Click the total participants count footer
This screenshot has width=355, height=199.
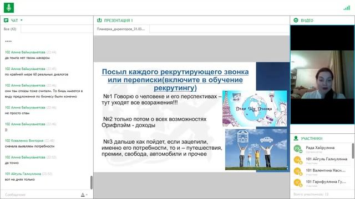311,194
